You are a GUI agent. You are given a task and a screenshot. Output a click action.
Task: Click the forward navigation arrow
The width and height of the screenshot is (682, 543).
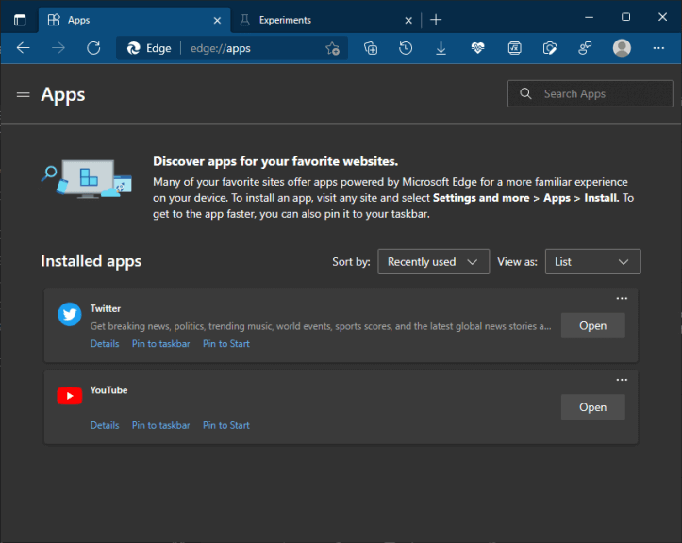[58, 48]
